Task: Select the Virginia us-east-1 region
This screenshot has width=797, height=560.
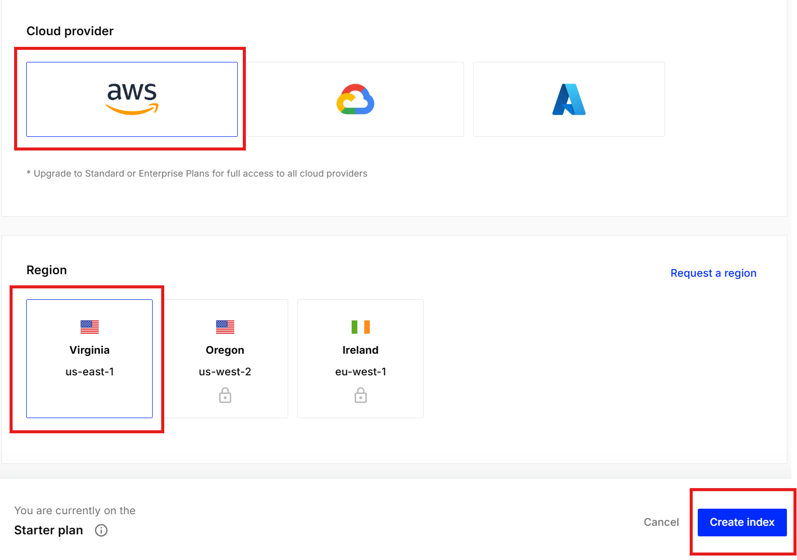Action: pyautogui.click(x=89, y=359)
